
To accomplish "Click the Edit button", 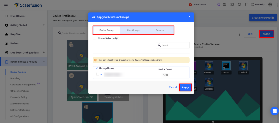I will point(250,34).
